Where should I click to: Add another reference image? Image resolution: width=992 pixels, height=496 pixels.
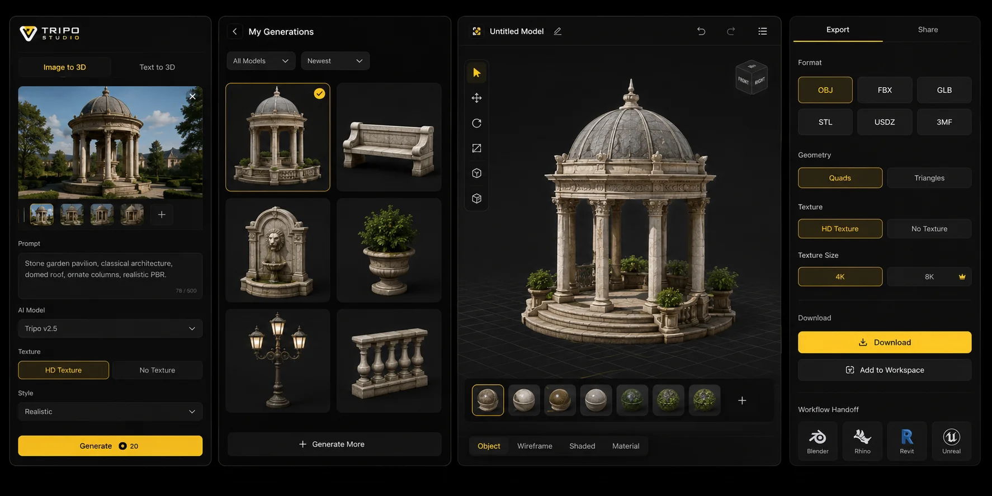tap(162, 214)
